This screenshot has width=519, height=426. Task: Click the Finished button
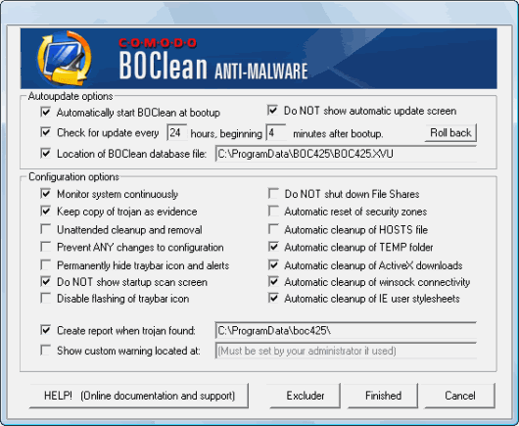click(383, 396)
